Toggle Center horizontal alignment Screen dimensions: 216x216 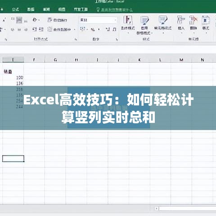(x=19, y=29)
